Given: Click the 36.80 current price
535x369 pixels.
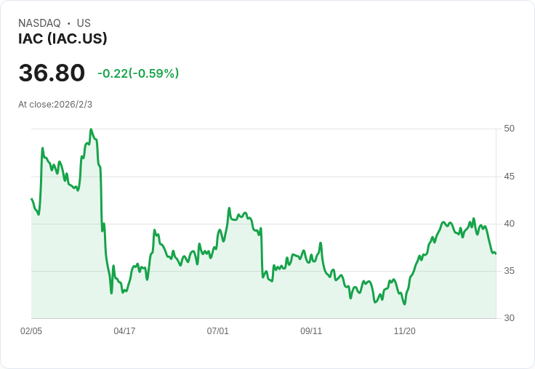Looking at the screenshot, I should click(52, 73).
